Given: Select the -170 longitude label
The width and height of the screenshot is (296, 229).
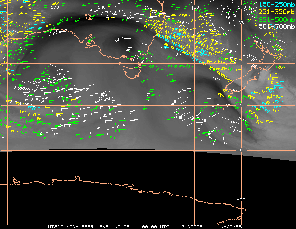Looking at the screenshot, I should (240, 7).
